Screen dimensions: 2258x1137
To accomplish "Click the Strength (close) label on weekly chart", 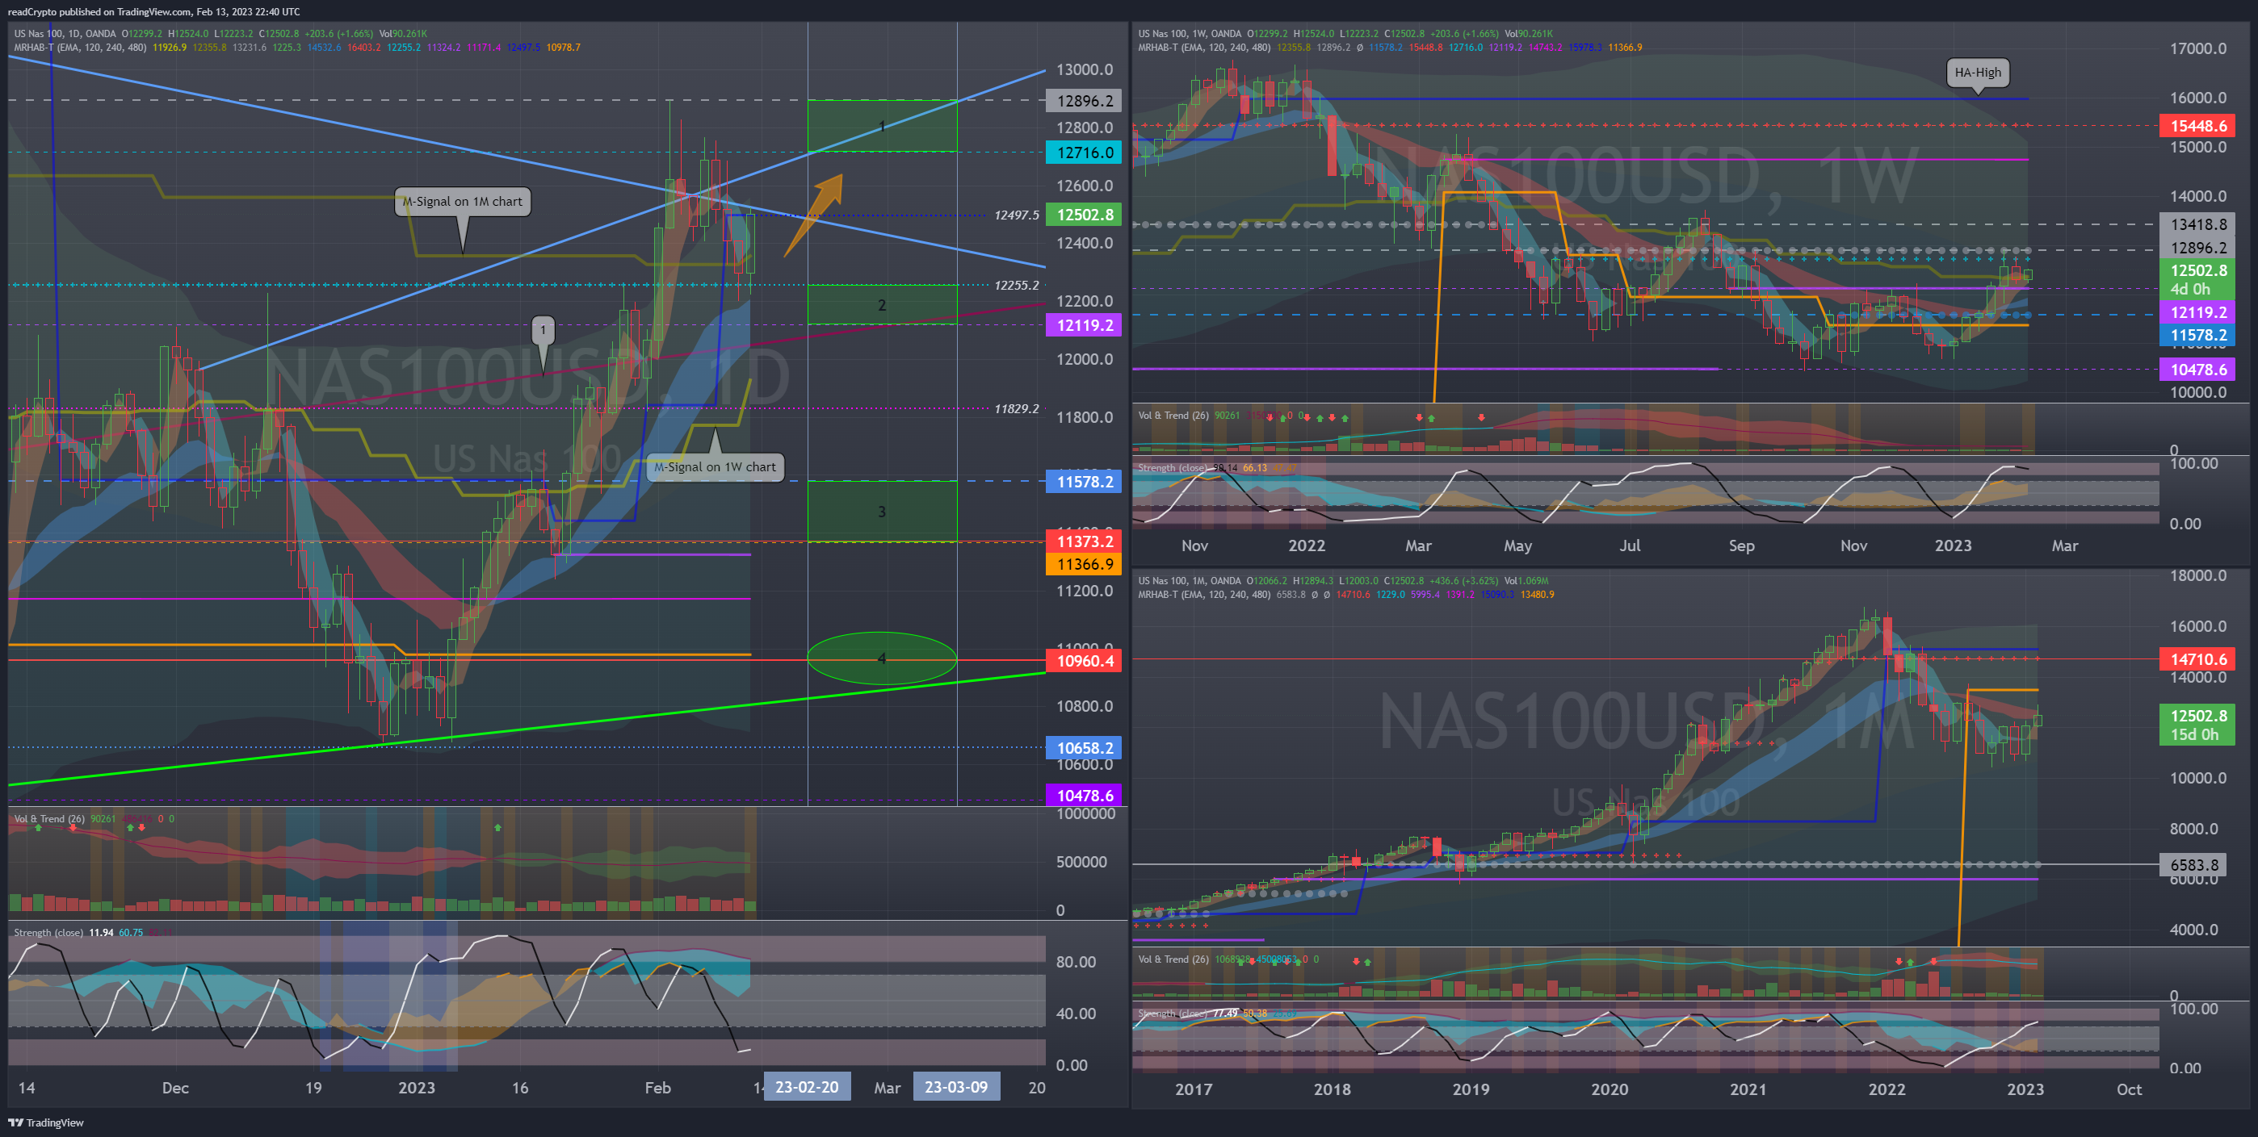I will 1172,468.
